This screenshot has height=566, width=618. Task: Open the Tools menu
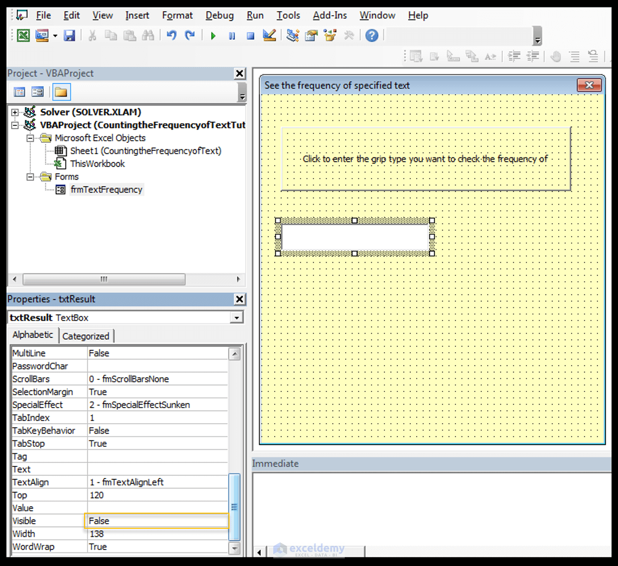pos(288,16)
